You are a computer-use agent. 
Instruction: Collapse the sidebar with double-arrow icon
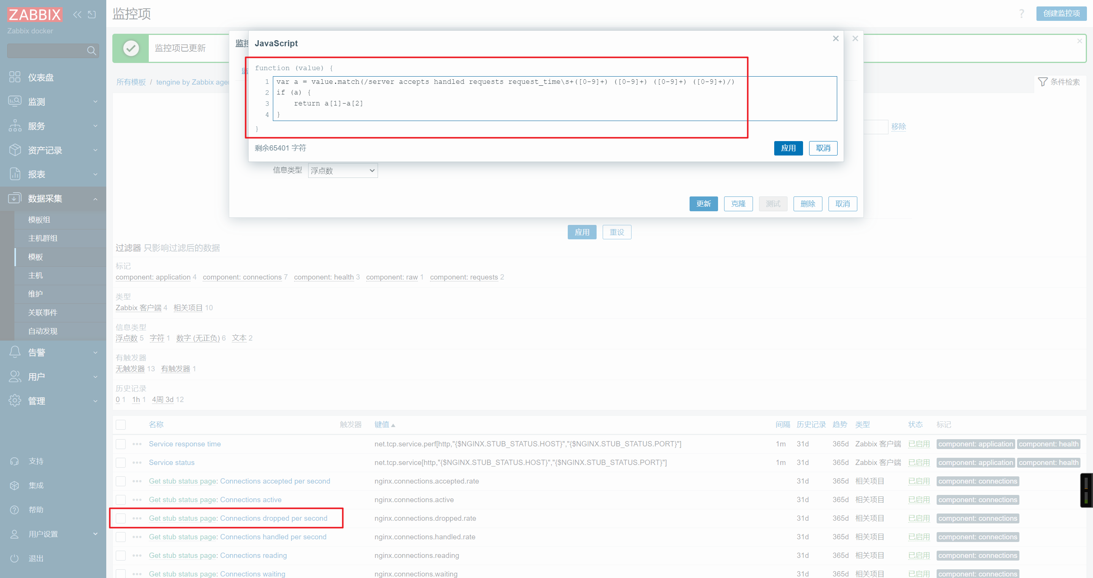point(77,14)
